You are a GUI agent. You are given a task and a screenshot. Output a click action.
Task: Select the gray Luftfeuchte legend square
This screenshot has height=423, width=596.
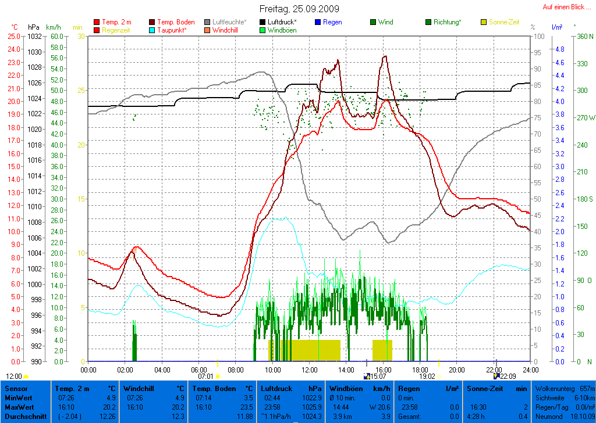click(207, 23)
